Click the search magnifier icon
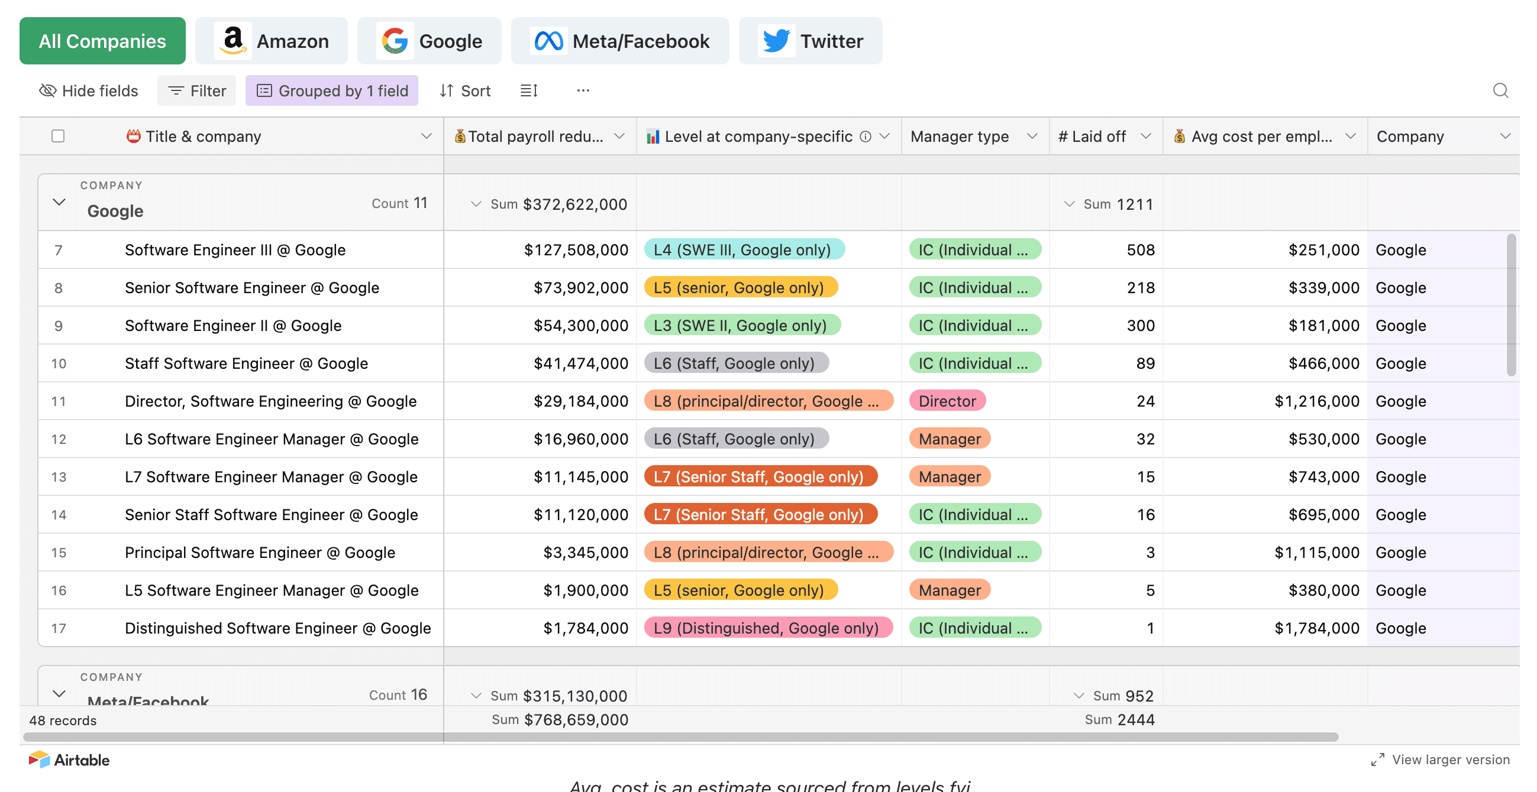1537x792 pixels. pyautogui.click(x=1500, y=90)
